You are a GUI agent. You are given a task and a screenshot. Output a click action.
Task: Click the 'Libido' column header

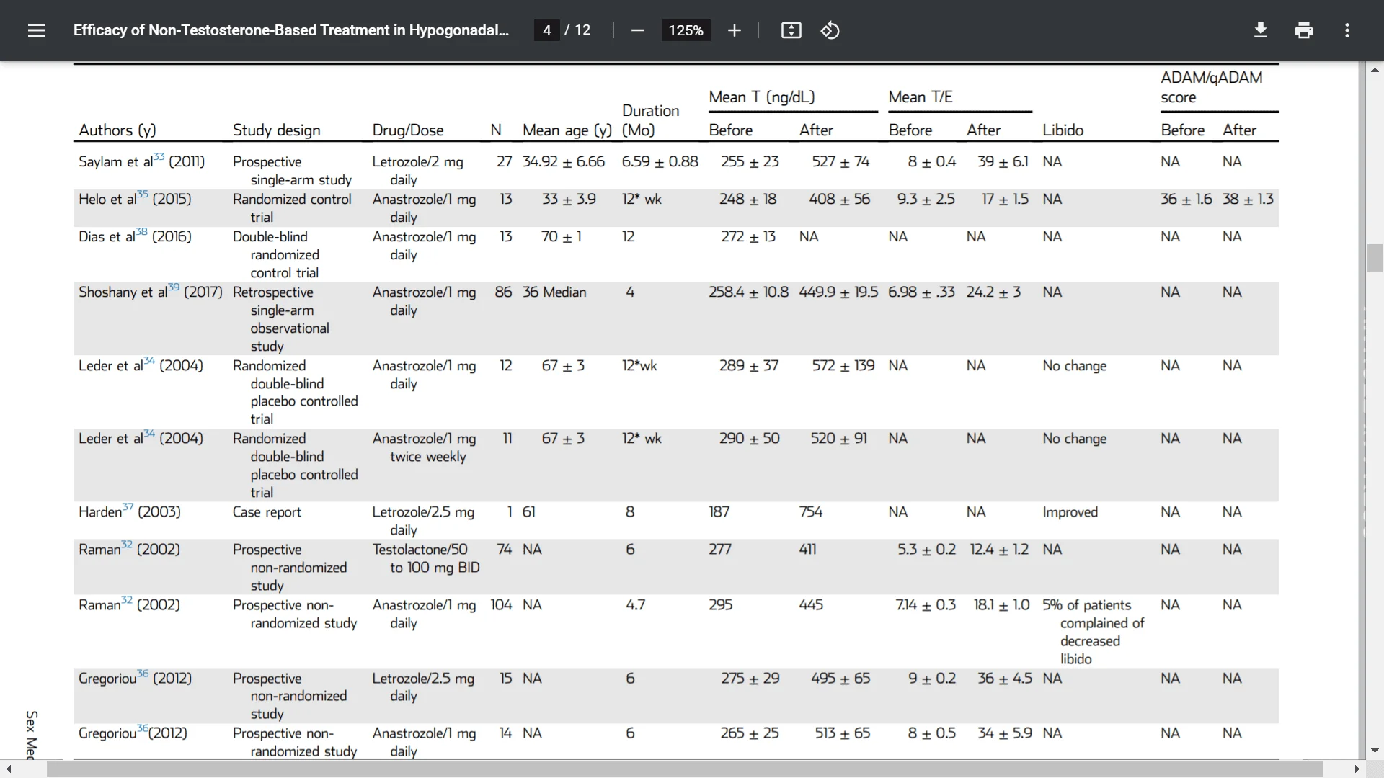tap(1063, 130)
